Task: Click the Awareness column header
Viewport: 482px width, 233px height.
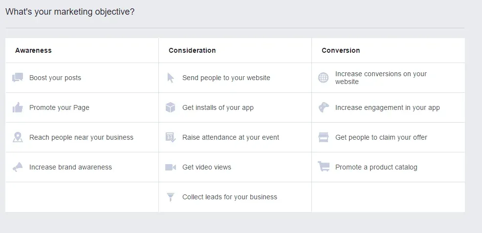Action: pos(34,50)
